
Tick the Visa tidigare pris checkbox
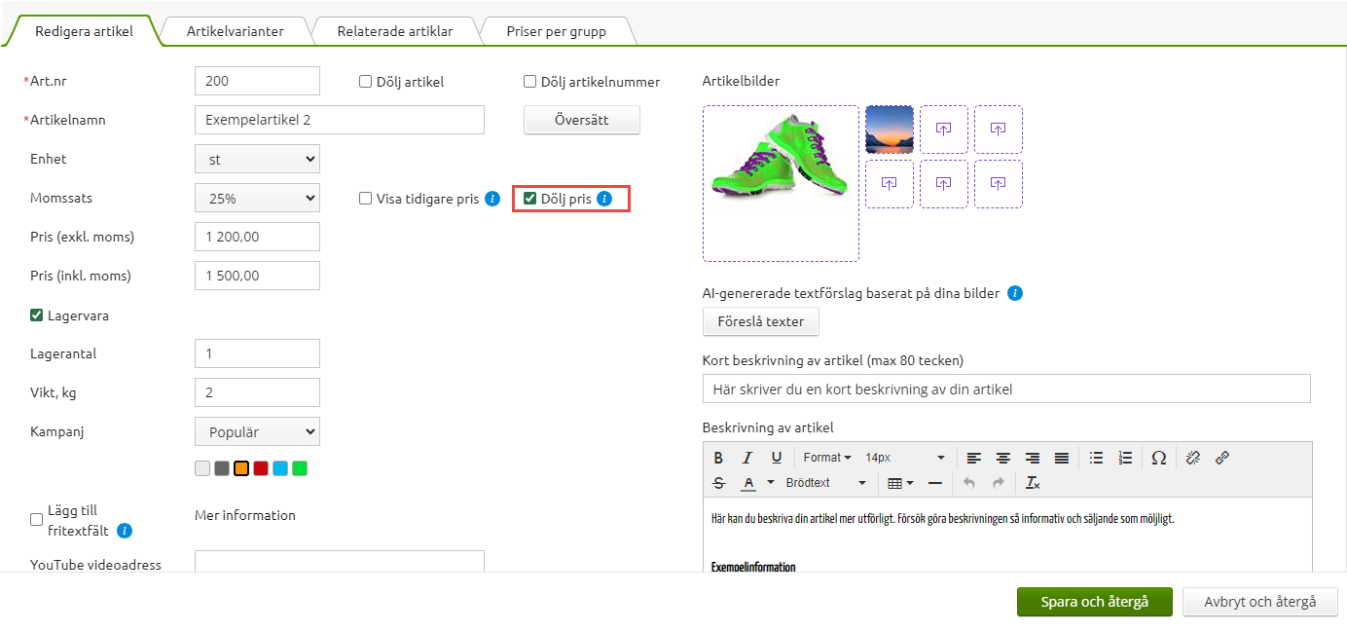click(x=366, y=199)
